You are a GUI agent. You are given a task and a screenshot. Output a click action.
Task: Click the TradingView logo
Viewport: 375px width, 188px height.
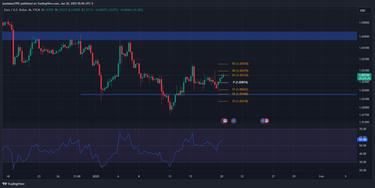click(x=13, y=184)
